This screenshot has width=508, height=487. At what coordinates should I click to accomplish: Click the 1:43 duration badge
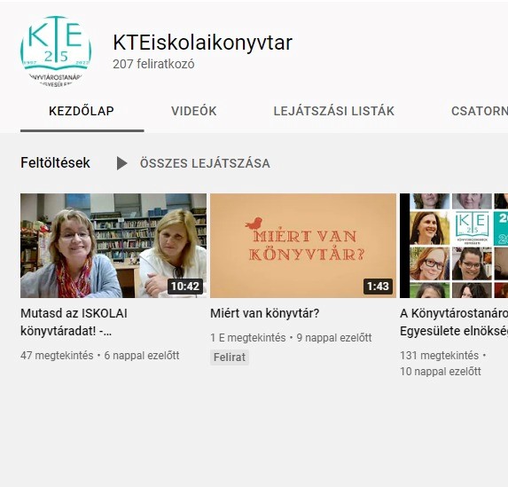(x=378, y=287)
